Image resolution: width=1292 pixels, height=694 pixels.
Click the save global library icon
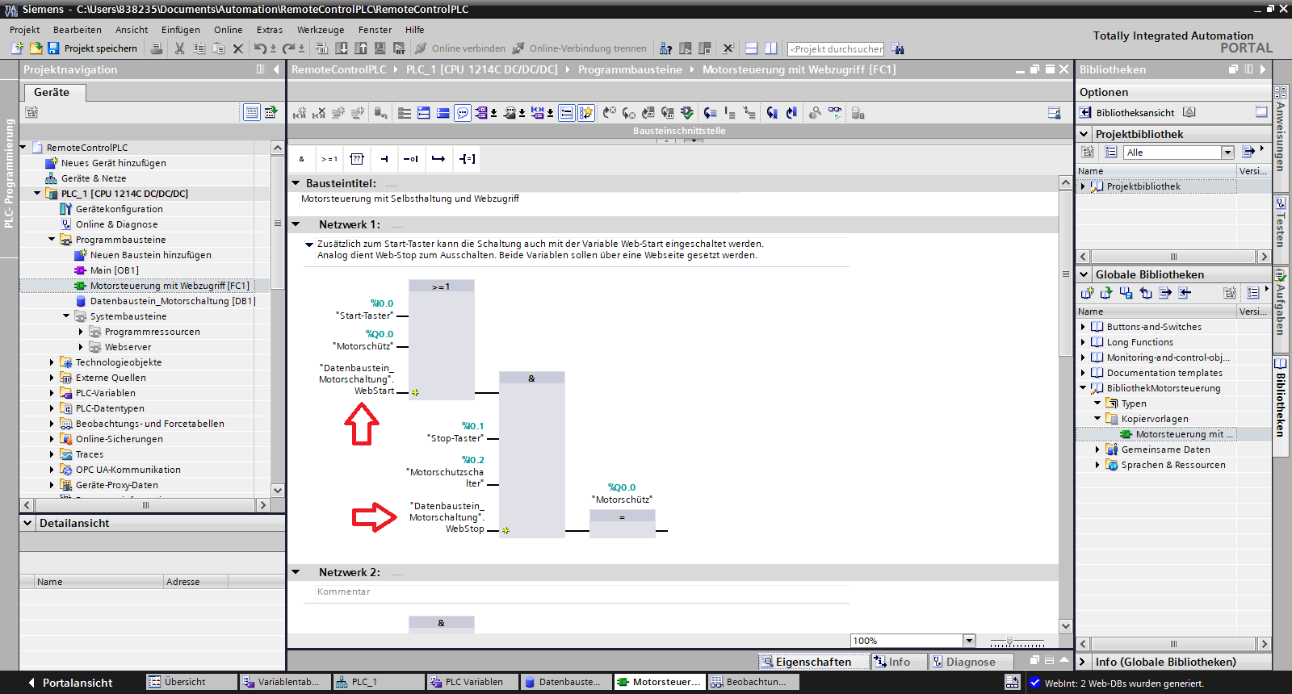coord(1126,293)
